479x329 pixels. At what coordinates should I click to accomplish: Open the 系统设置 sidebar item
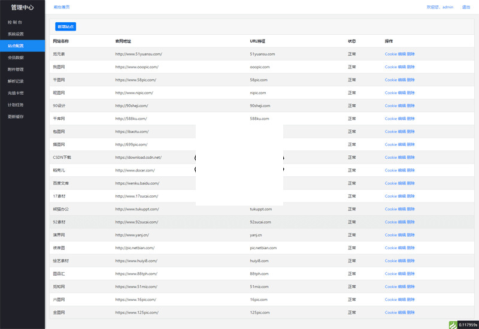[x=16, y=34]
